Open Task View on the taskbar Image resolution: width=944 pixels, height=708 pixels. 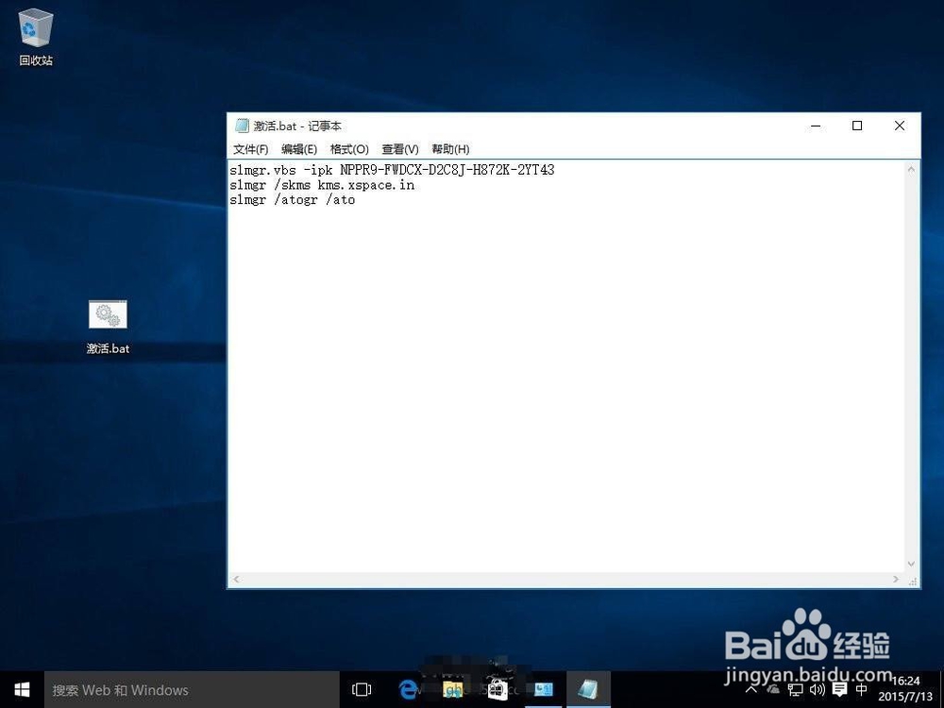click(x=362, y=689)
